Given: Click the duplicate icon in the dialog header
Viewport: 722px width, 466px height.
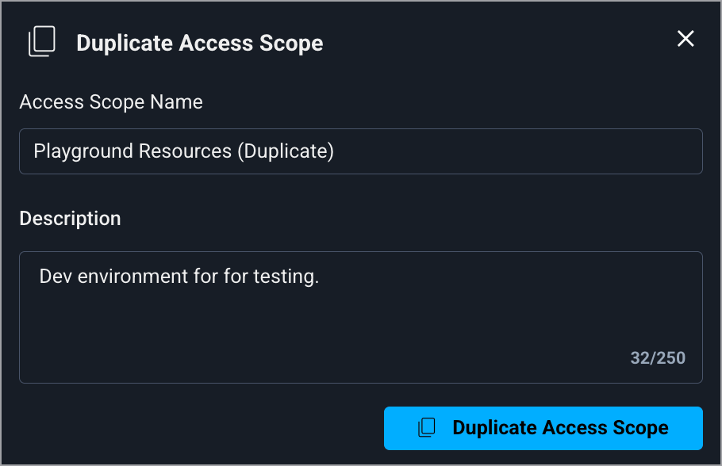Looking at the screenshot, I should click(42, 42).
